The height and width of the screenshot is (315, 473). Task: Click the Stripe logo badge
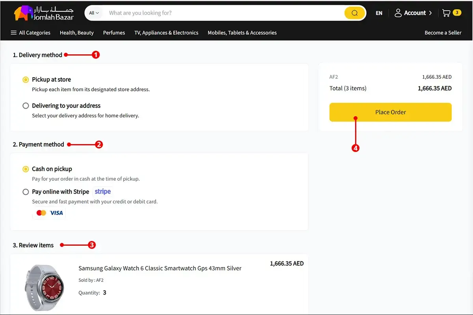[x=103, y=192]
